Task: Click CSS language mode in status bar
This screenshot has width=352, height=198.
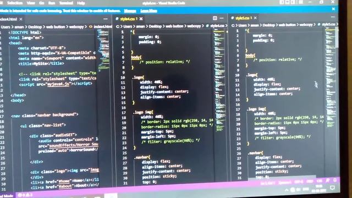Action: (x=319, y=181)
